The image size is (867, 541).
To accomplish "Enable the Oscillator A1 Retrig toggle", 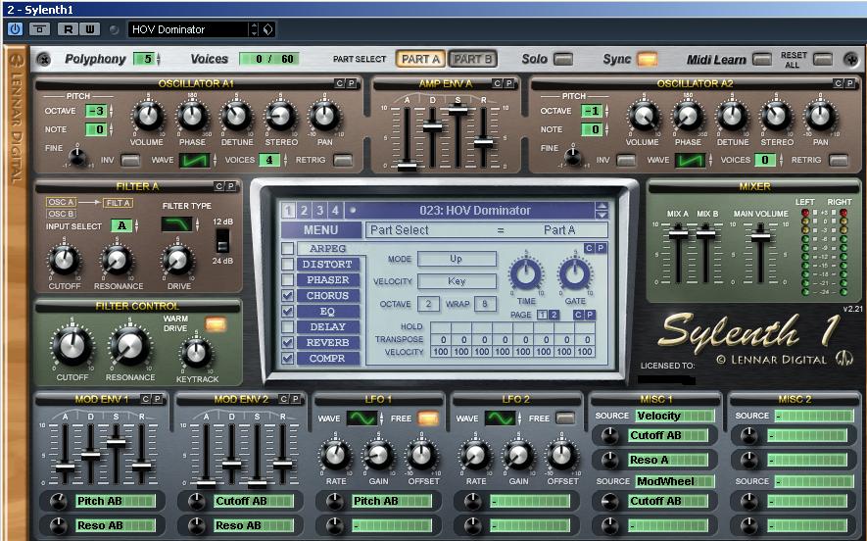I will pyautogui.click(x=343, y=161).
